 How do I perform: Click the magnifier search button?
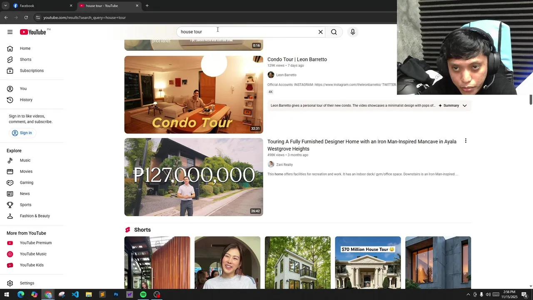point(334,32)
